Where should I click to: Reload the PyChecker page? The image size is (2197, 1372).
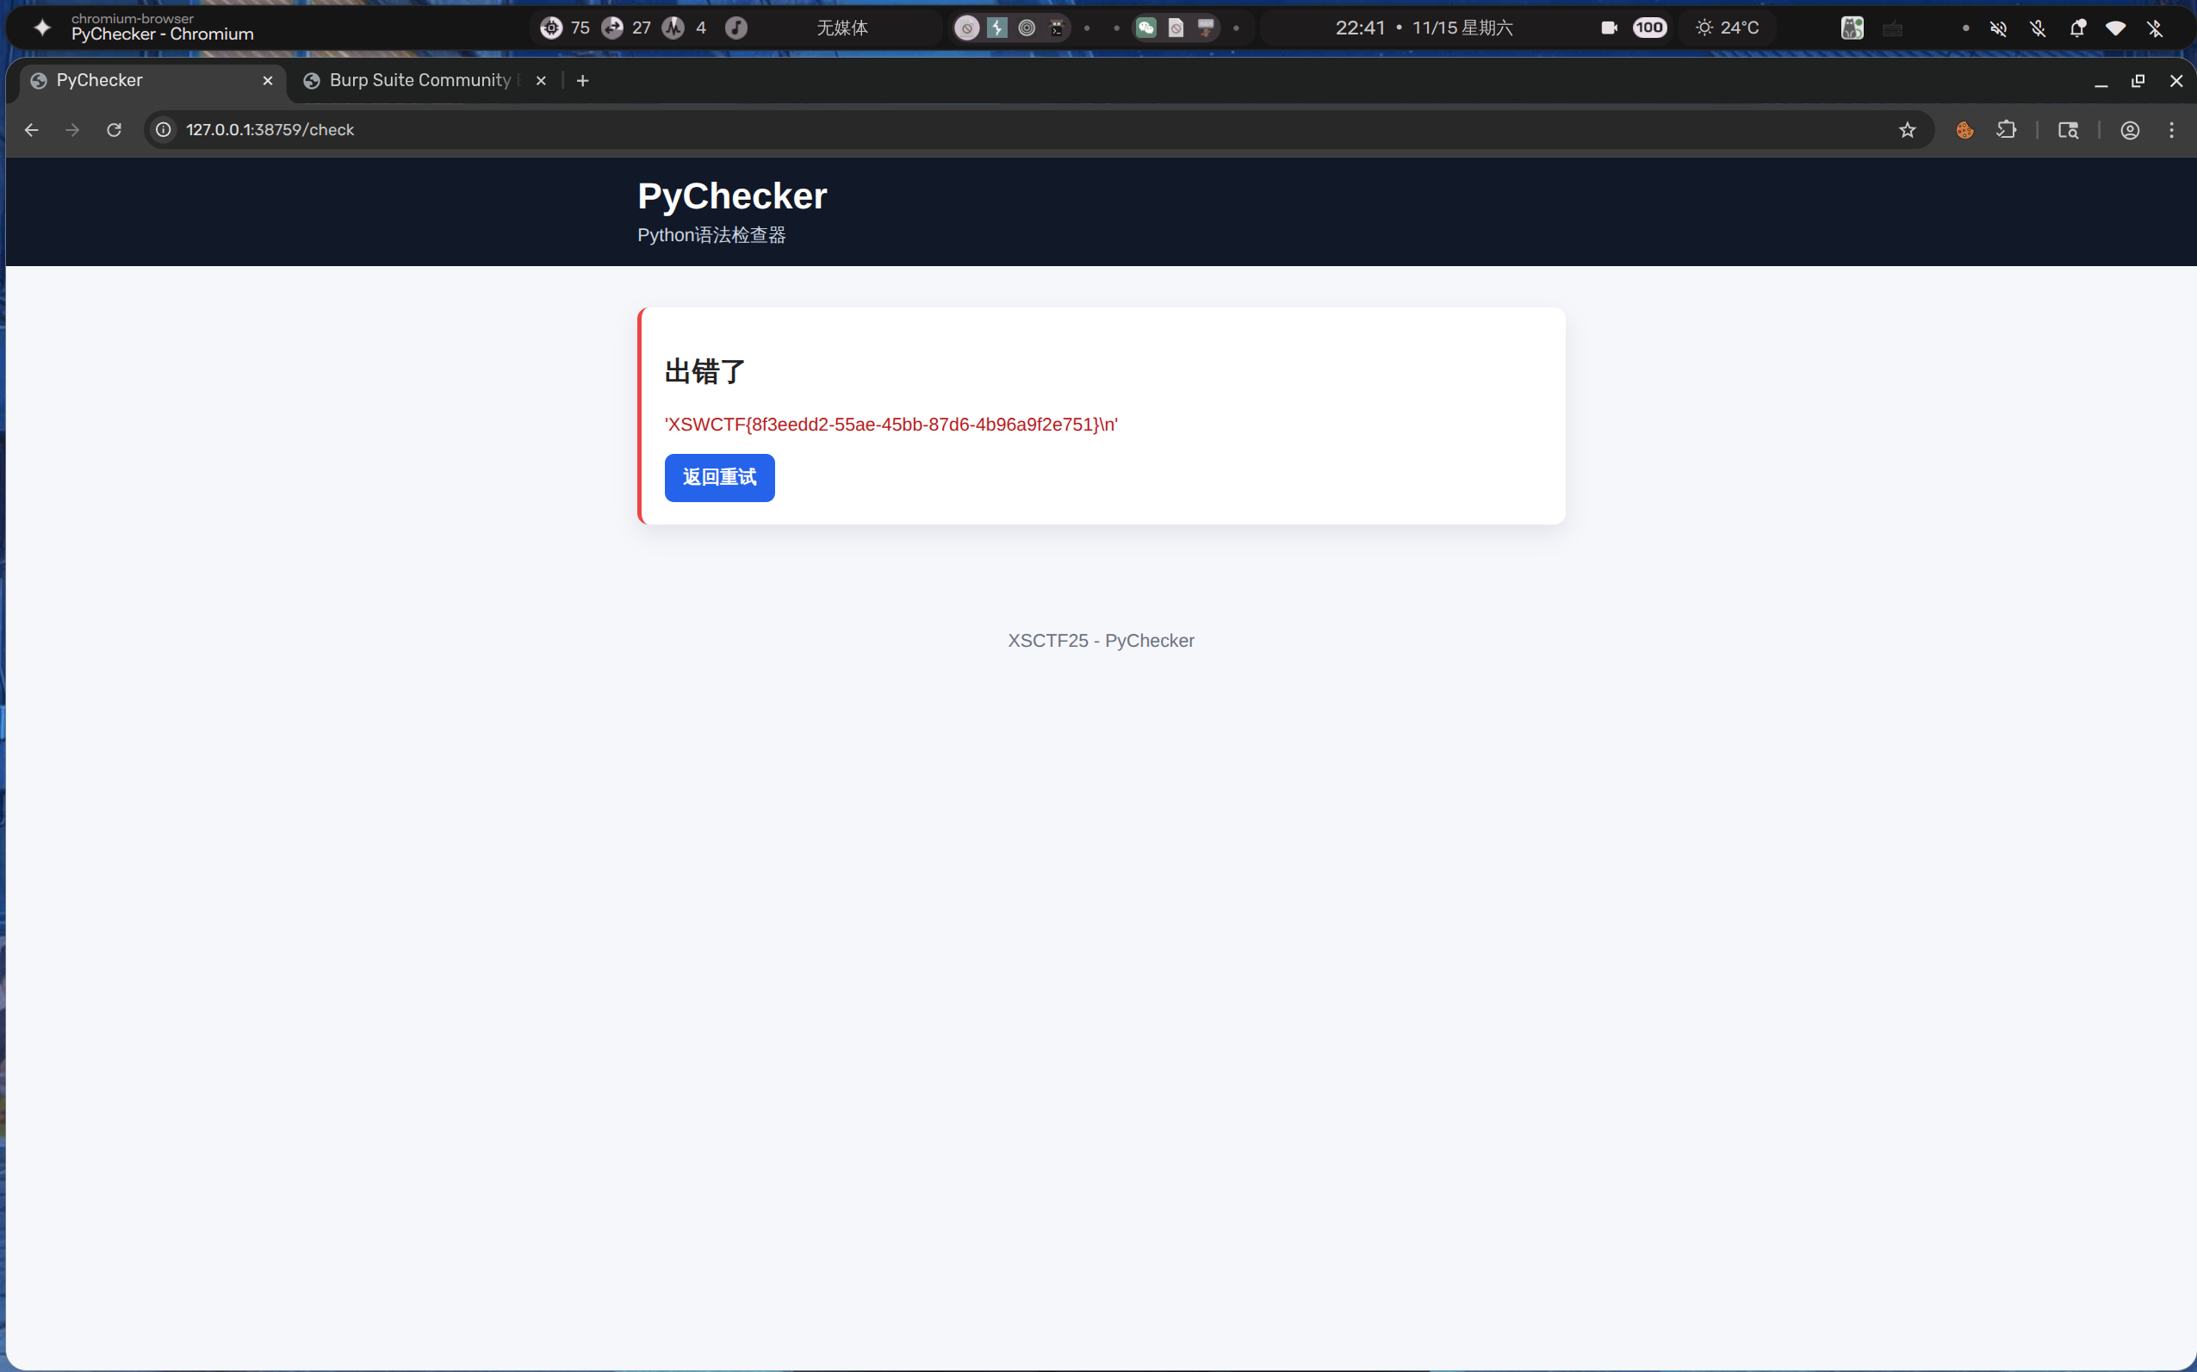(x=114, y=130)
